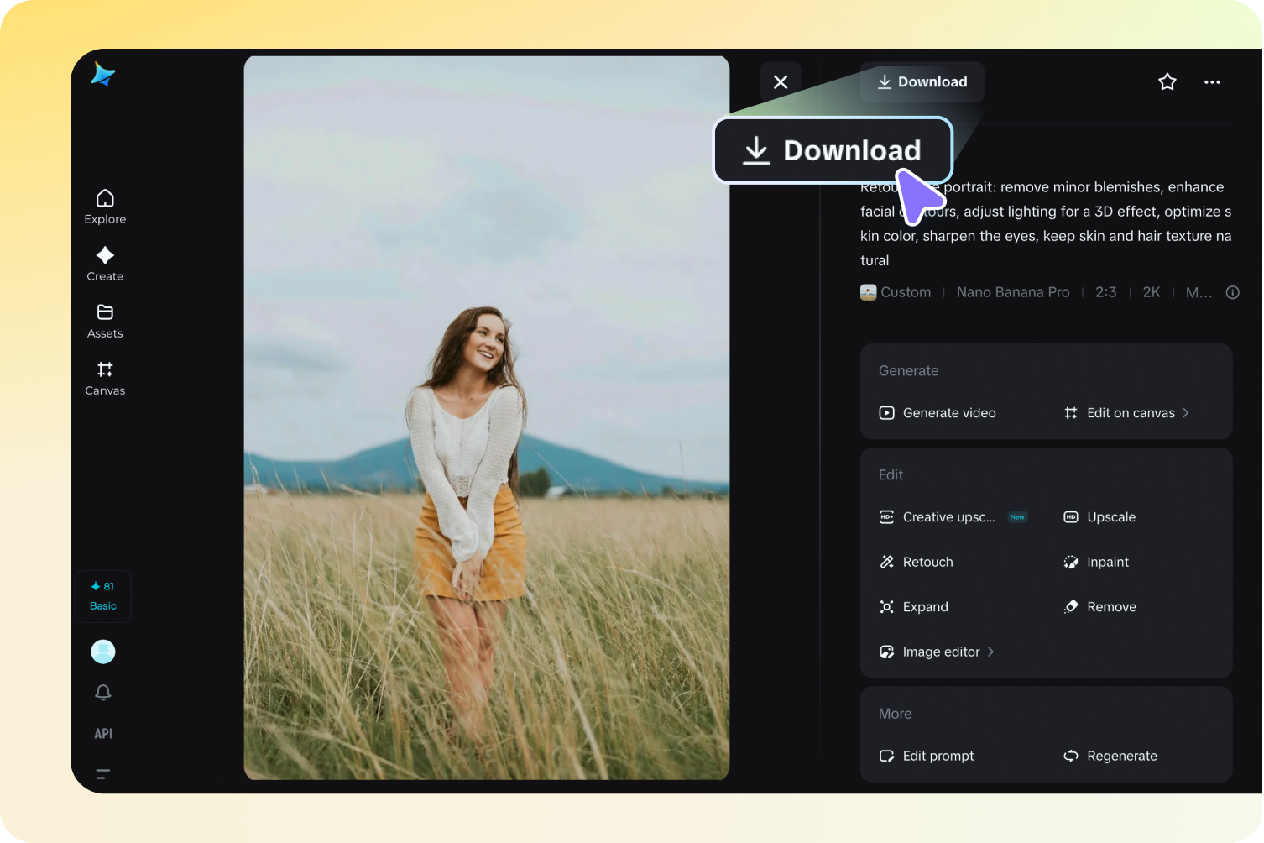The width and height of the screenshot is (1264, 843).
Task: Open the more options ellipsis menu
Action: [1212, 81]
